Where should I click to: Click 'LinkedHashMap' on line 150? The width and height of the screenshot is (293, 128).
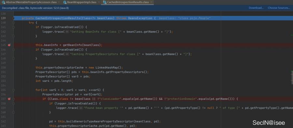pyautogui.click(x=107, y=68)
